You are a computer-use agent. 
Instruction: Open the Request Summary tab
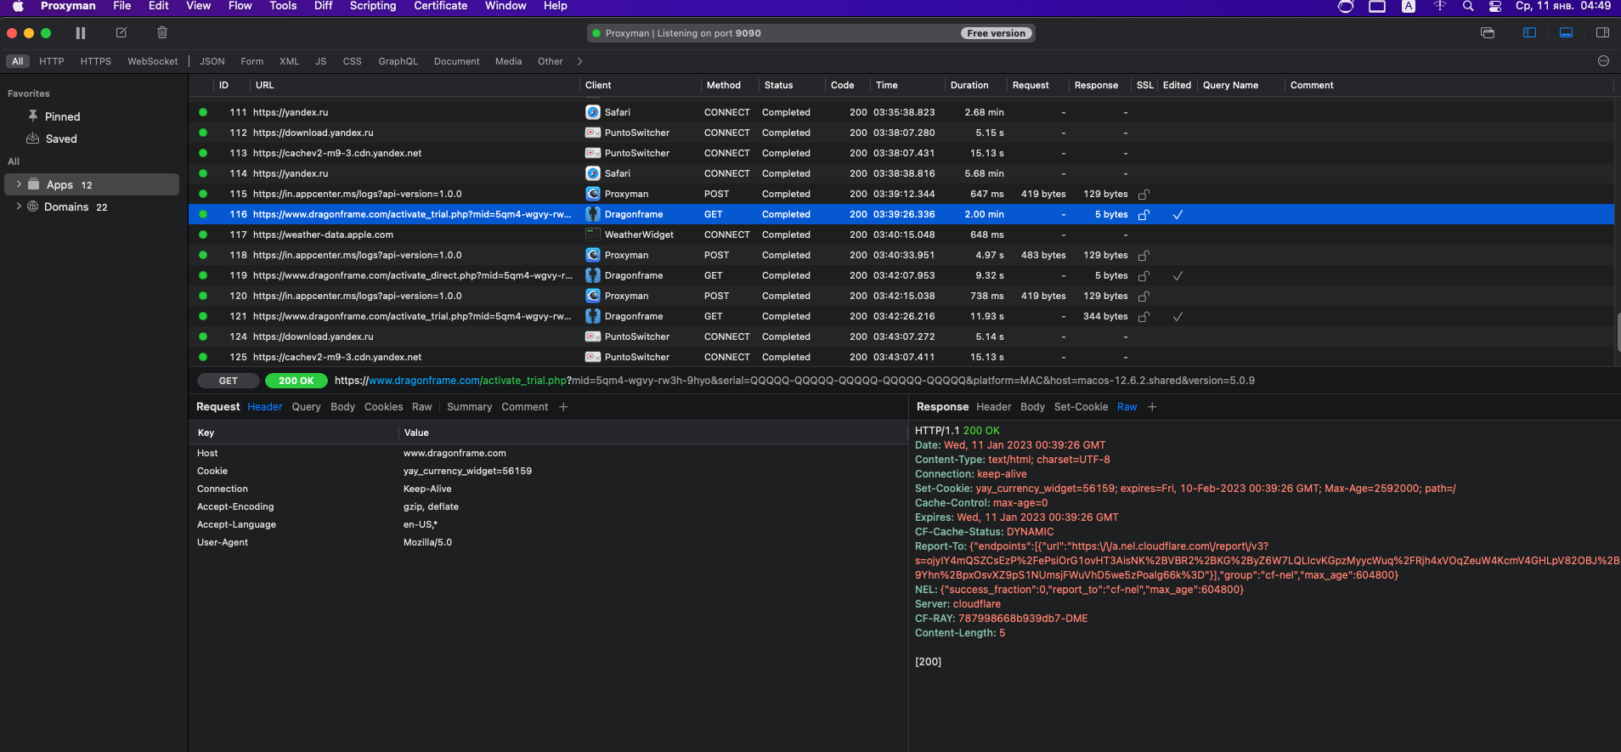click(x=470, y=407)
